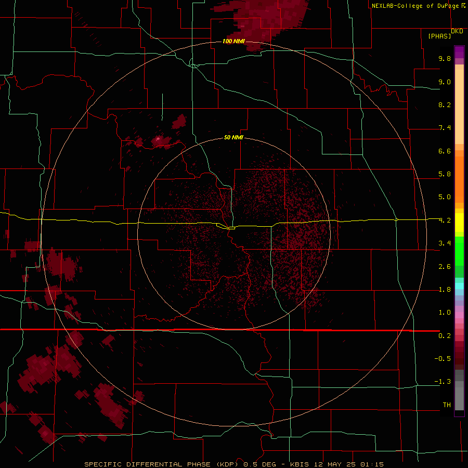
Task: Click the [PHAS] units label
Action: 439,36
